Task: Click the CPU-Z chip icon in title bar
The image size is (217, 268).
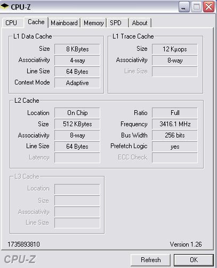Action: point(4,6)
